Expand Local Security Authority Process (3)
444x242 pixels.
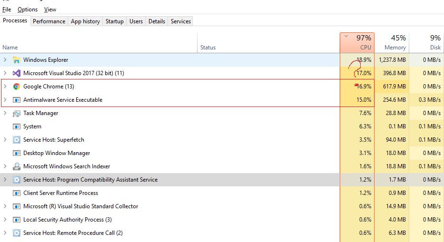tap(5, 219)
